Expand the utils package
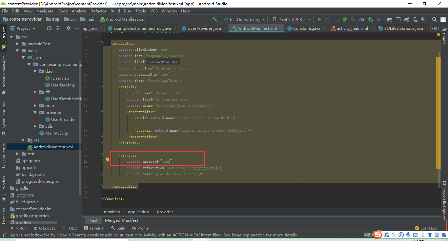This screenshot has width=448, height=241. [35, 126]
